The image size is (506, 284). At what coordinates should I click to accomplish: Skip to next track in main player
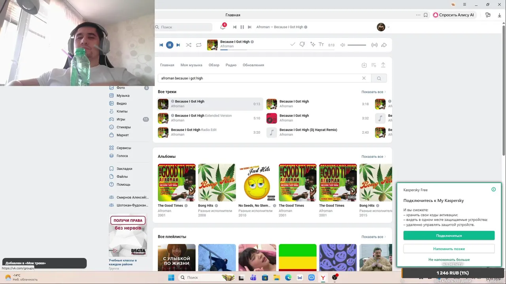tap(178, 45)
